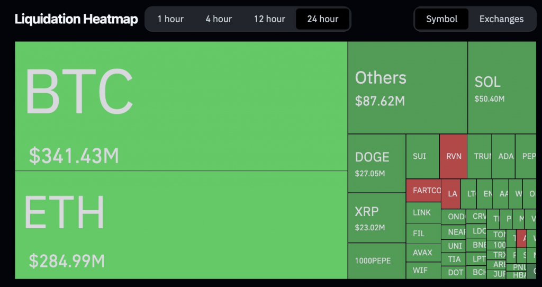
Task: Click the LINK tile
Action: point(423,213)
